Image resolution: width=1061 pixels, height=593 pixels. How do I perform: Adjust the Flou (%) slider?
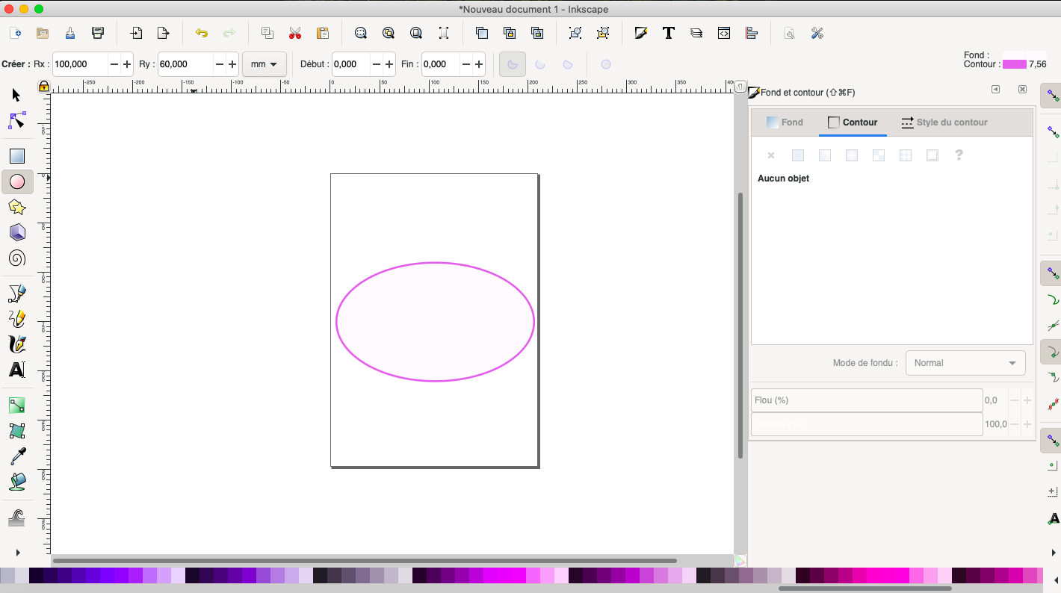point(867,400)
